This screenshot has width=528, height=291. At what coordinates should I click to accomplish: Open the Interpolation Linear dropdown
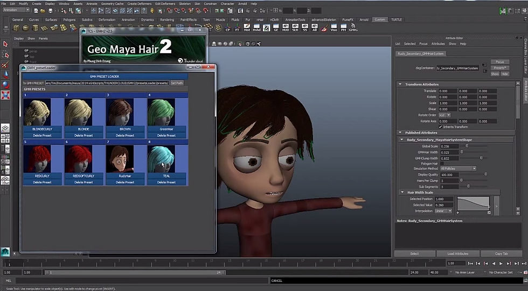tap(443, 211)
